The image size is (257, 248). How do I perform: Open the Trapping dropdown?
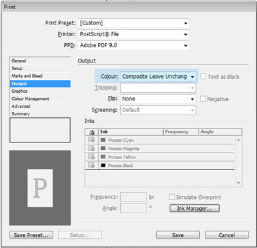[x=158, y=88]
